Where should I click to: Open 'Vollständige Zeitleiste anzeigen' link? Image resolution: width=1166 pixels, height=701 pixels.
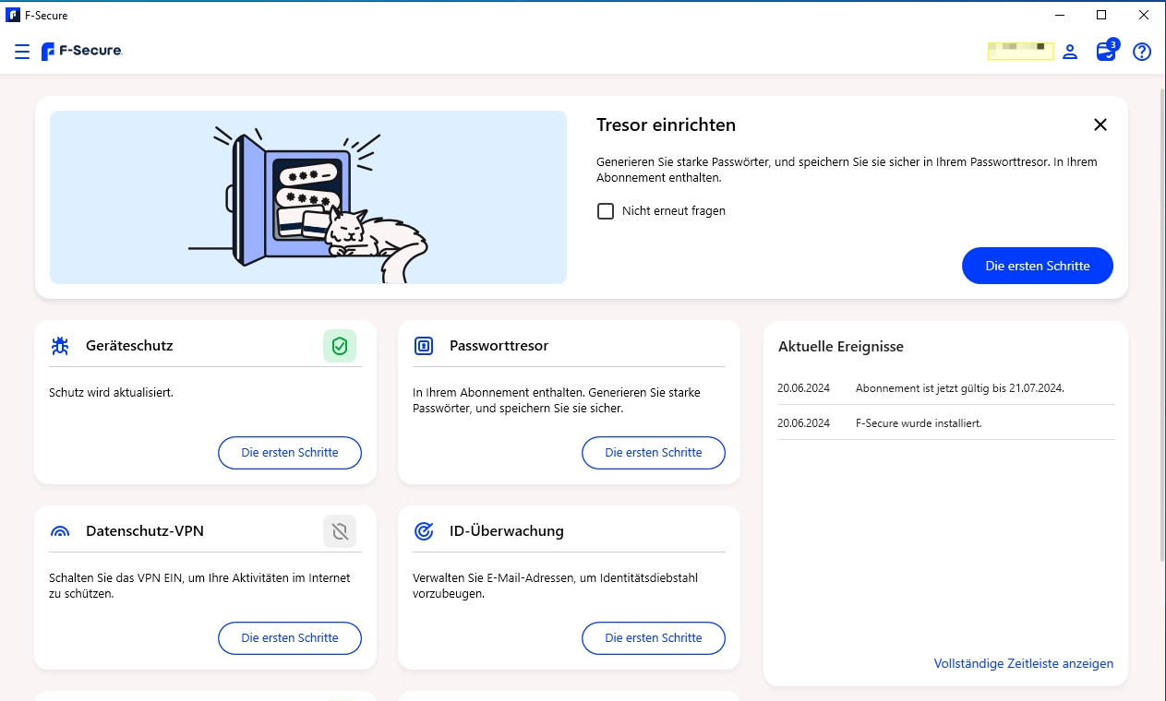(1023, 664)
